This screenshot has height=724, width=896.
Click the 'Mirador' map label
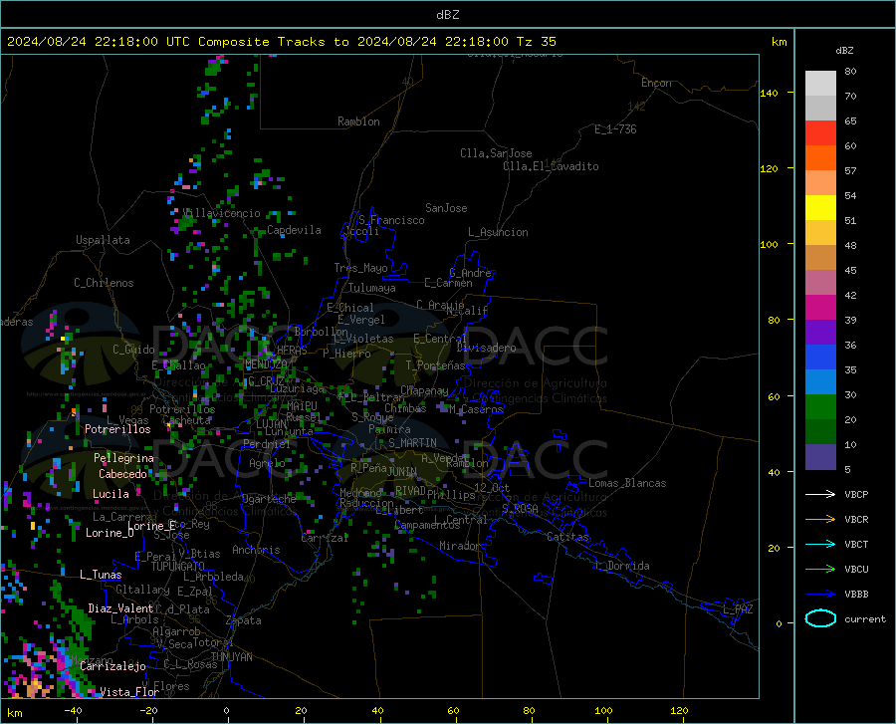(x=460, y=546)
